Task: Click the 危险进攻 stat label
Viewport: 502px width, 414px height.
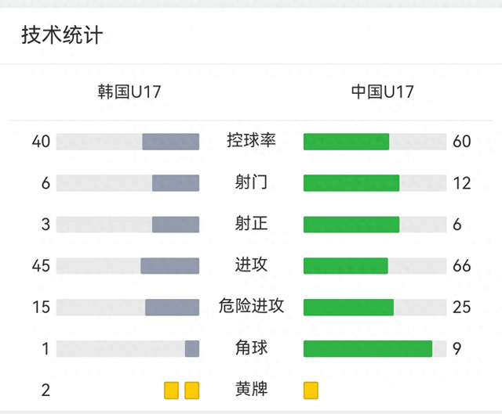Action: (251, 306)
